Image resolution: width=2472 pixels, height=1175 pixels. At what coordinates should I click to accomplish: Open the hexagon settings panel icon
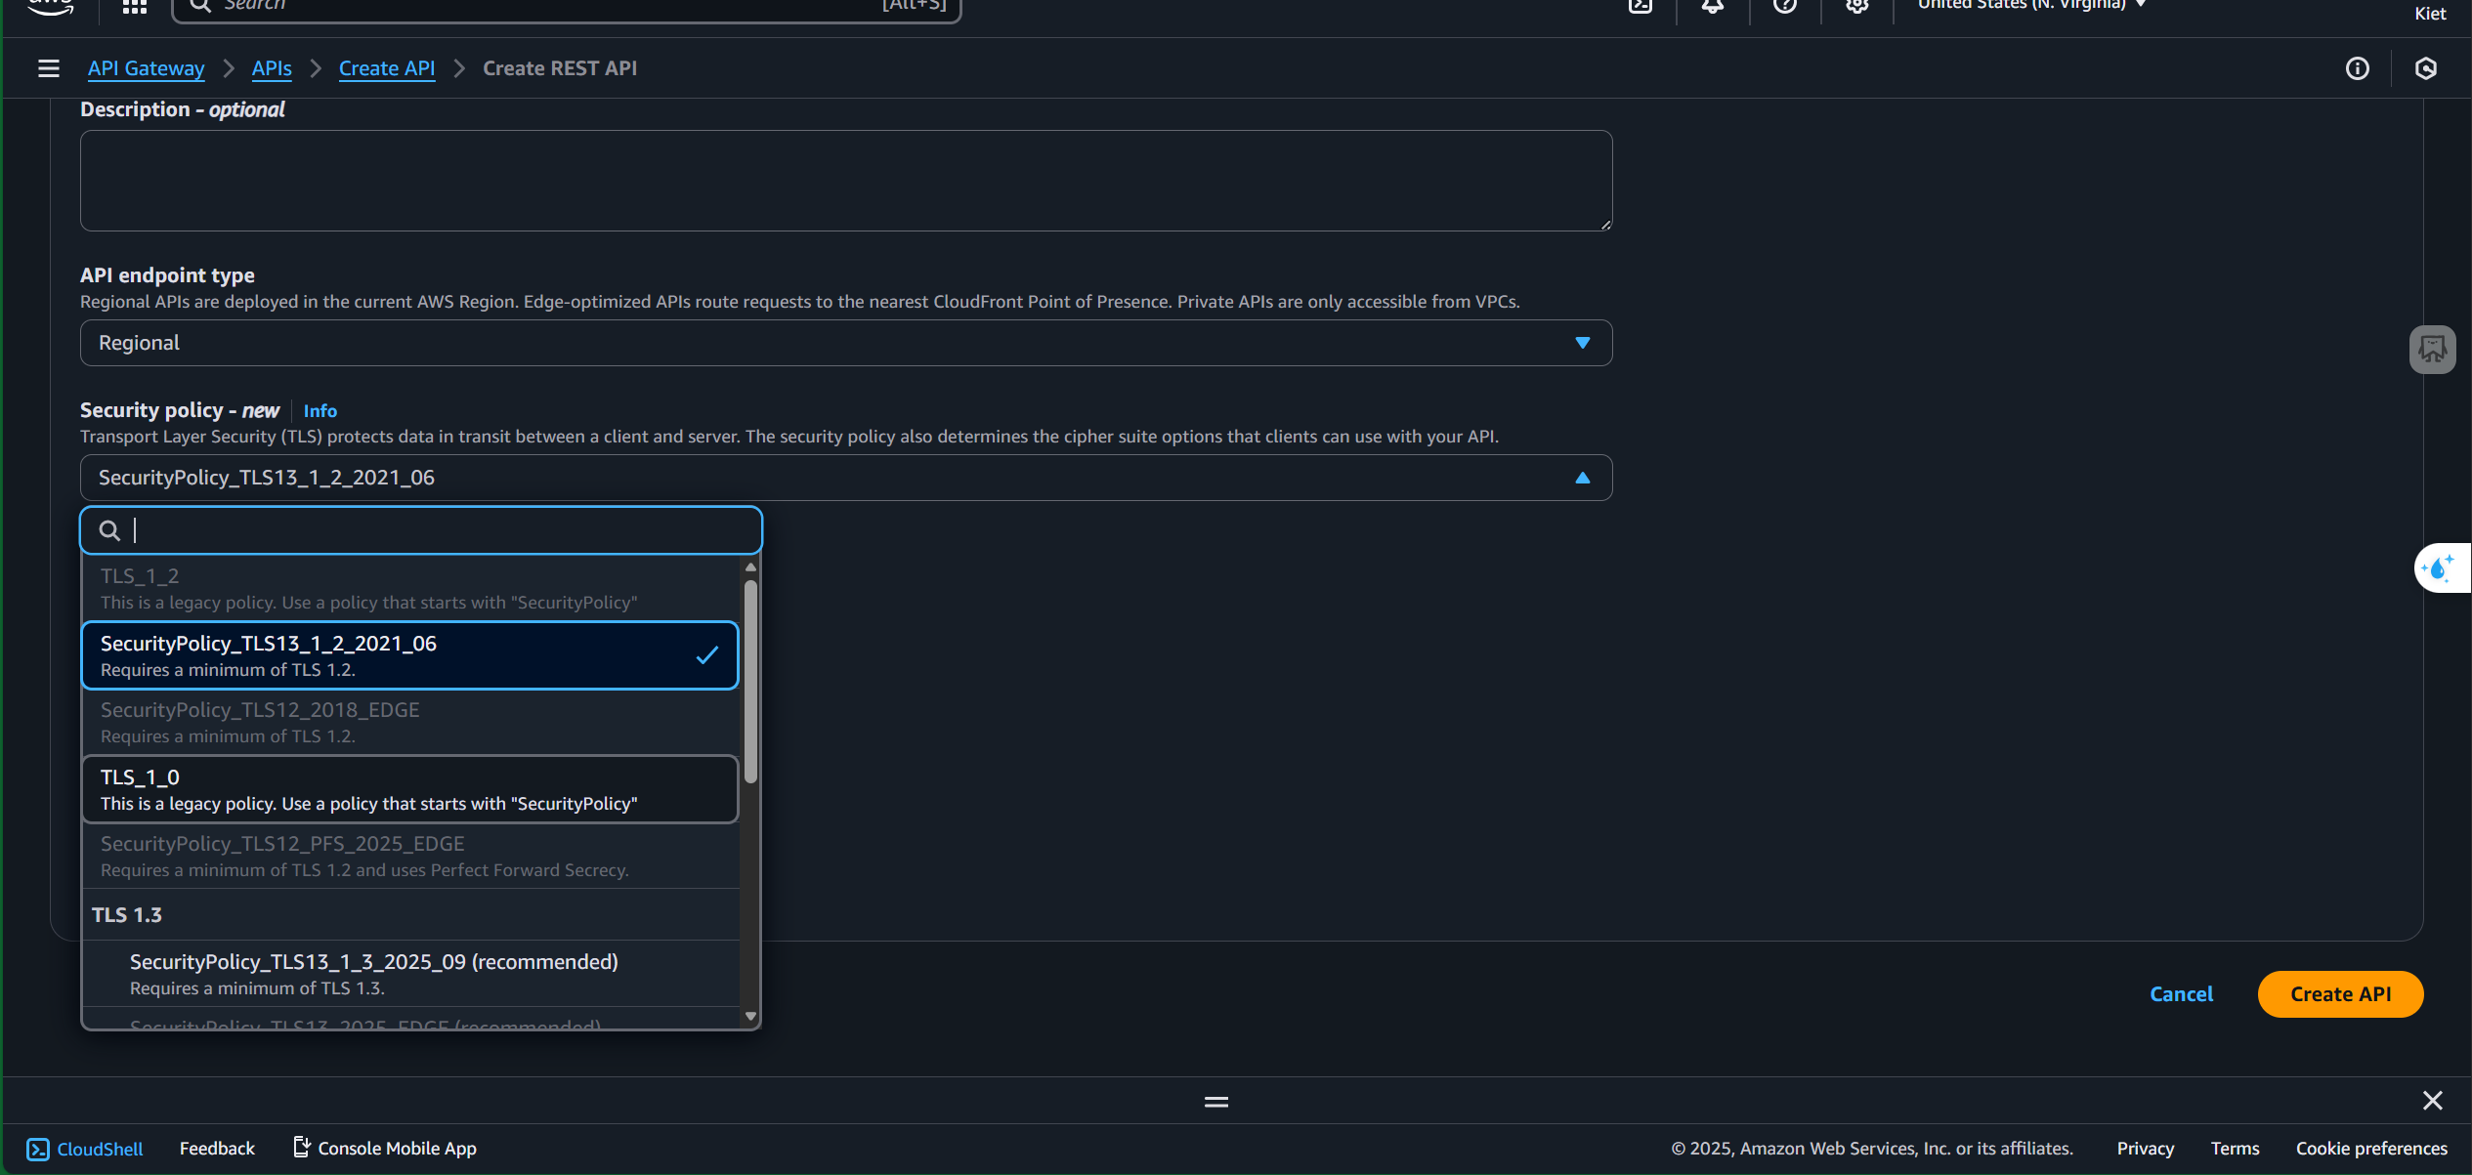point(2425,68)
